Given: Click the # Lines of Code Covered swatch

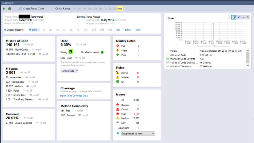Looking at the screenshot, I should [x=168, y=59].
